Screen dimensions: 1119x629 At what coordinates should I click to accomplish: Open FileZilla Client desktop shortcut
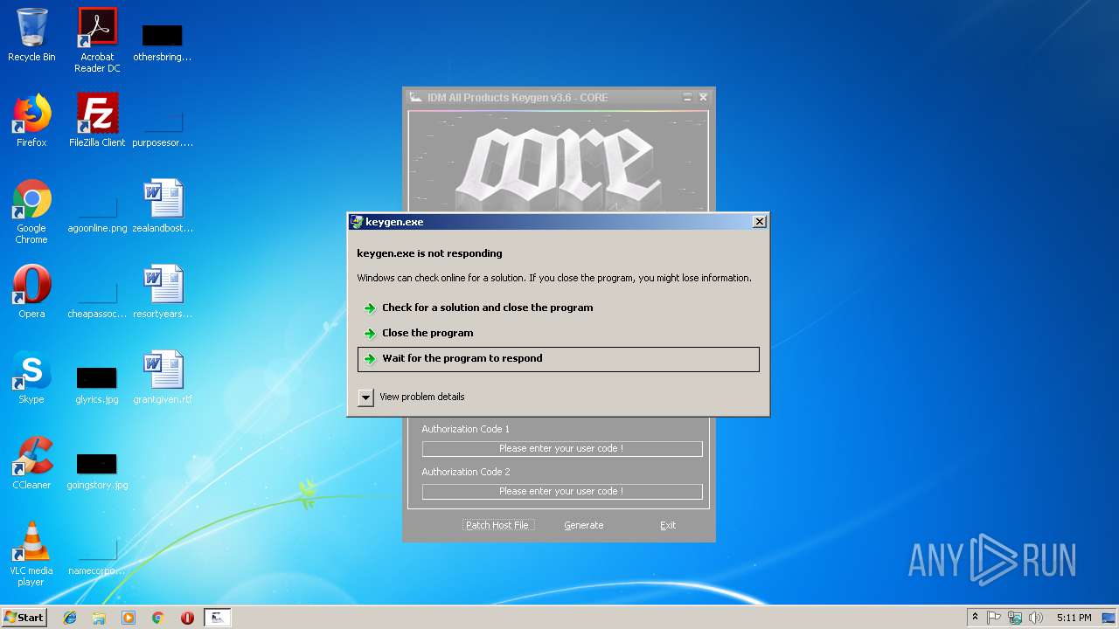click(x=97, y=121)
